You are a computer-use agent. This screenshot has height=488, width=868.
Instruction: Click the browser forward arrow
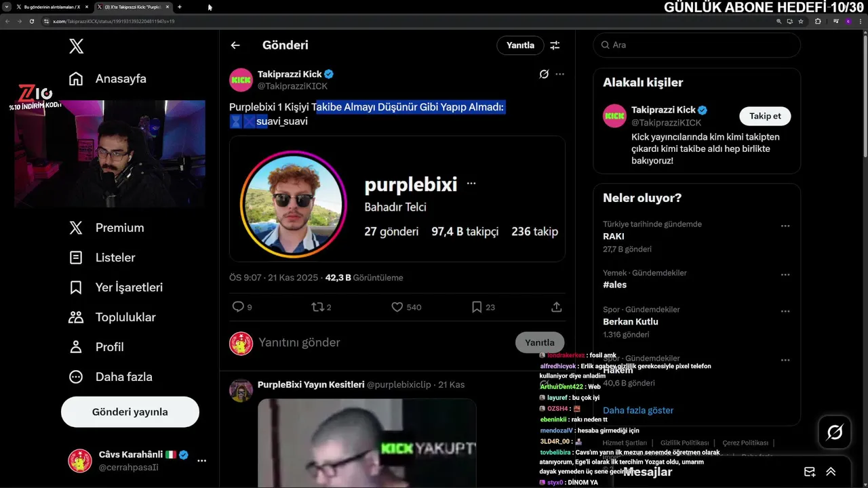[19, 21]
